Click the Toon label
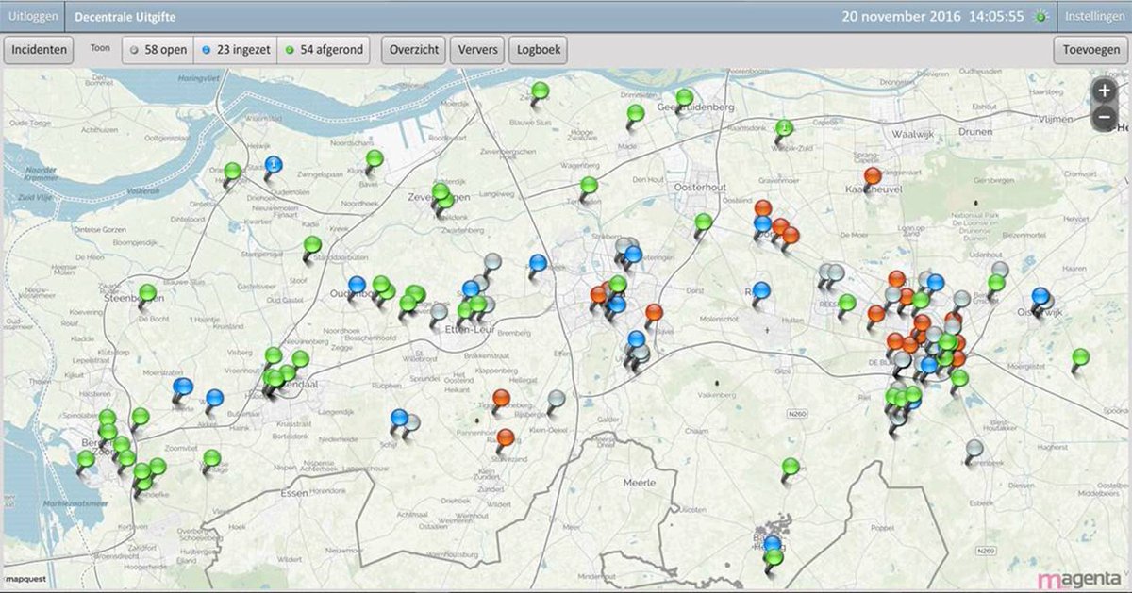This screenshot has height=593, width=1132. coord(99,47)
